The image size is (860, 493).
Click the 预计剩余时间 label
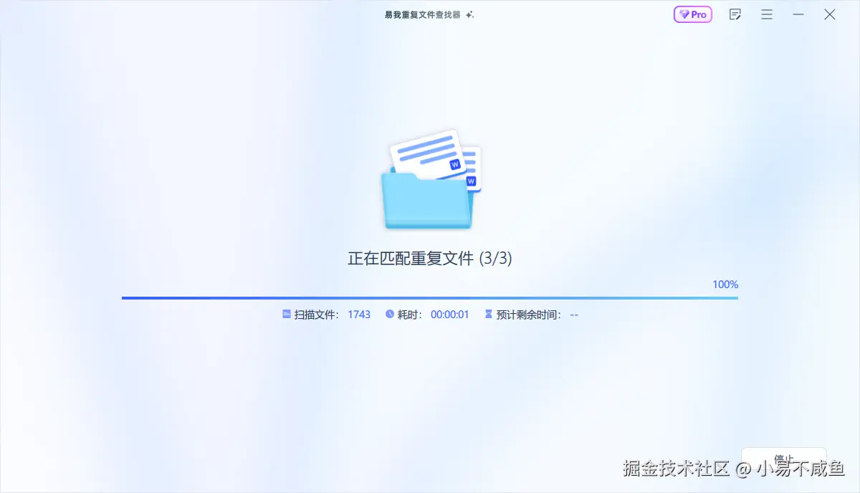(x=530, y=315)
